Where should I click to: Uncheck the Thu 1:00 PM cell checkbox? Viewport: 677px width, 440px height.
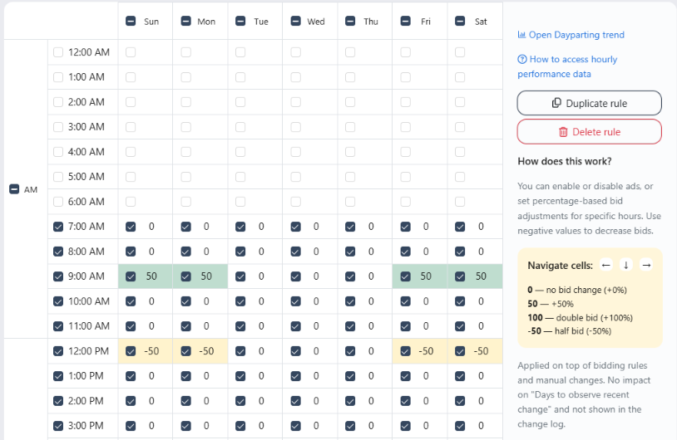(x=350, y=376)
